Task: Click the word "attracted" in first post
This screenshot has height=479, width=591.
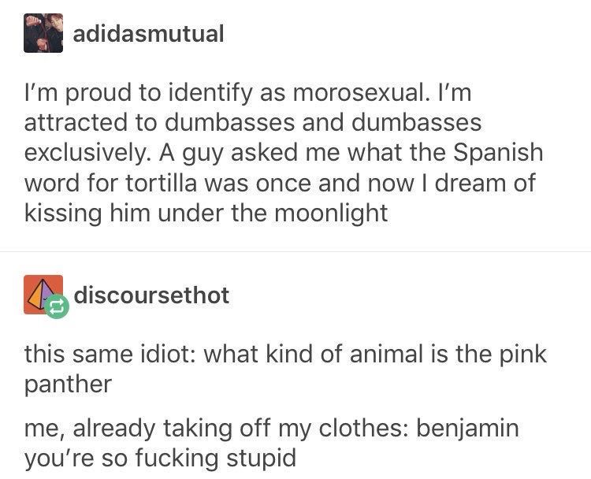Action: pyautogui.click(x=76, y=123)
